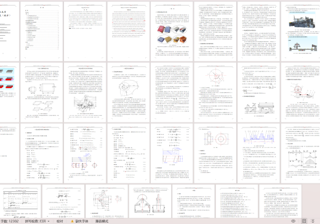Switch to page layout view icon
The height and width of the screenshot is (224, 320).
304,221
